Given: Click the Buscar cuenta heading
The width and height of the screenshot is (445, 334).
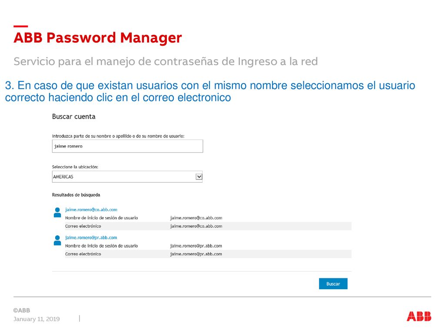Looking at the screenshot, I should (x=74, y=117).
